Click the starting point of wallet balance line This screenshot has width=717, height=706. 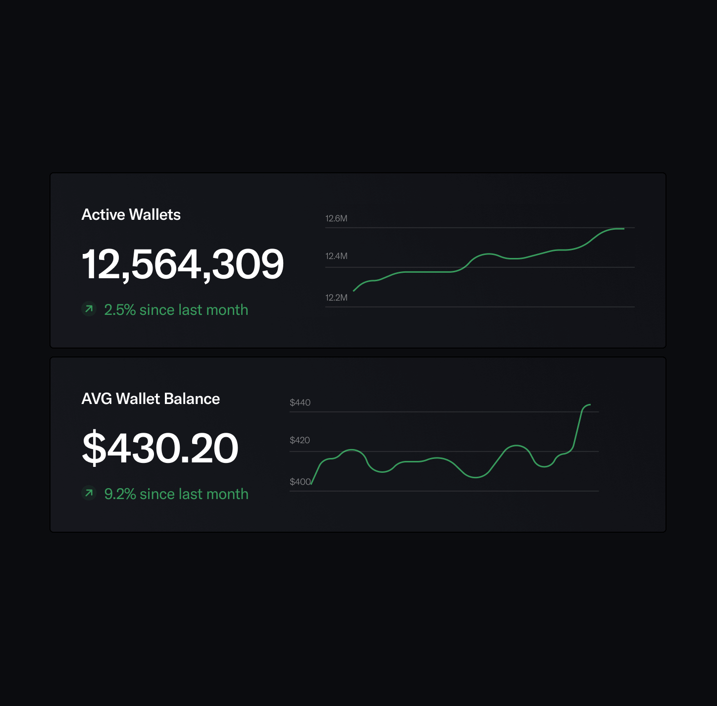click(x=311, y=484)
